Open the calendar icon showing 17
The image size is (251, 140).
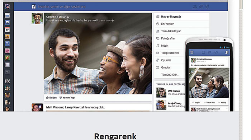point(7,30)
